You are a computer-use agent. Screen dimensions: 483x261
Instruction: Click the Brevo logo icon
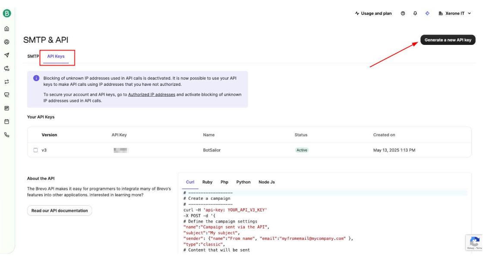[7, 13]
